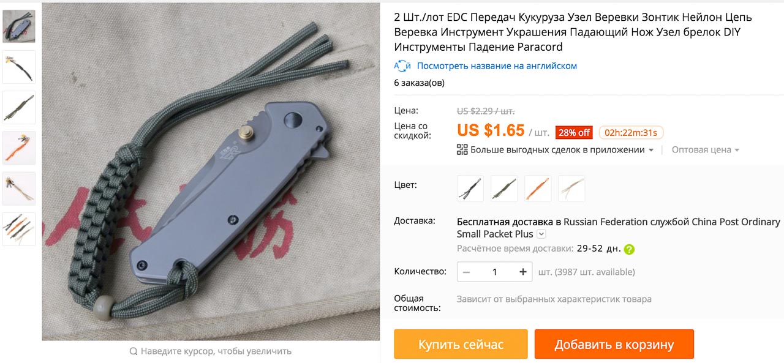
Task: Select the orange paracord thumbnail in sidebar
Action: pyautogui.click(x=19, y=148)
